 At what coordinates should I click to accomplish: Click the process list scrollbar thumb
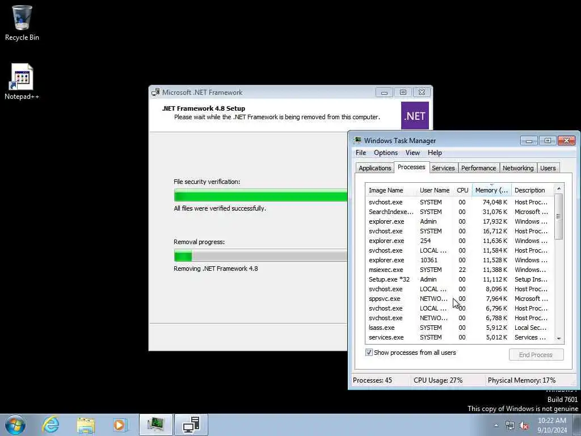(558, 216)
